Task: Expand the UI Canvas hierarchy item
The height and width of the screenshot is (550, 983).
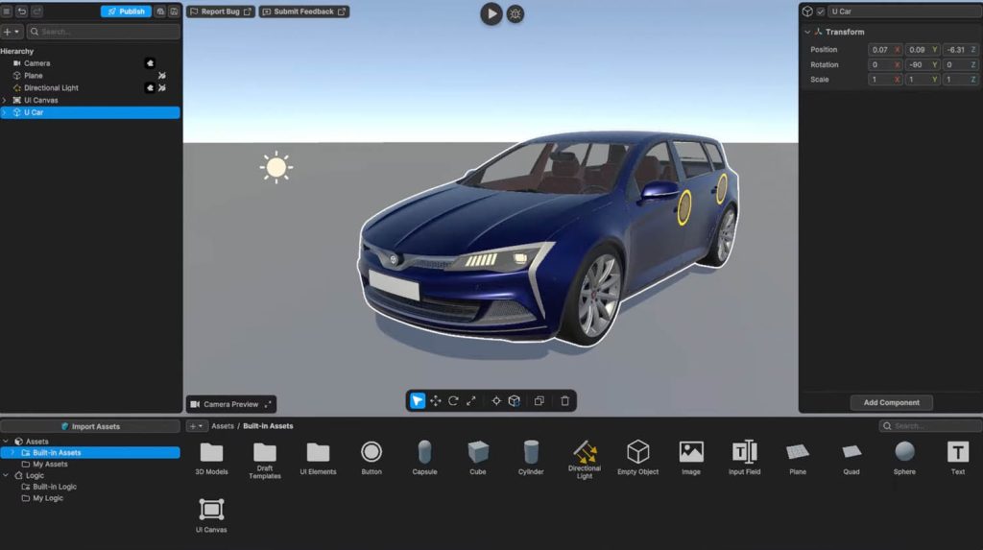Action: tap(5, 100)
